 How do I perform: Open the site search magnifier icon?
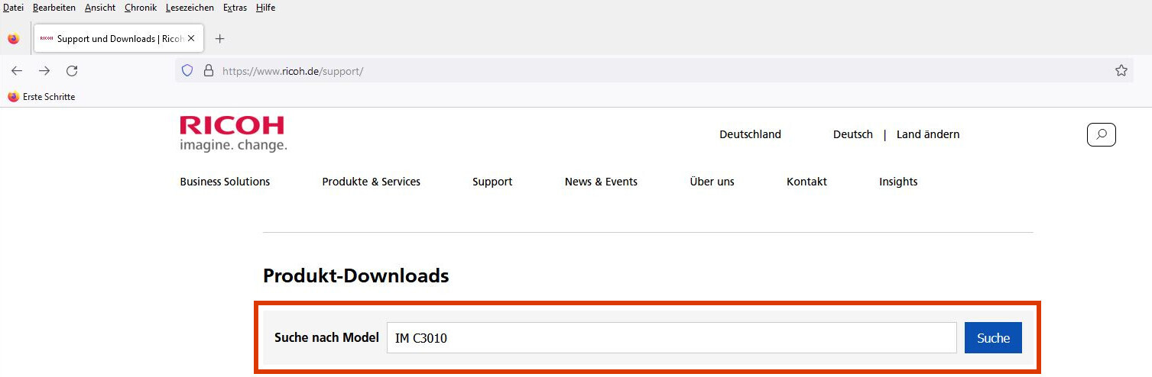(x=1101, y=134)
